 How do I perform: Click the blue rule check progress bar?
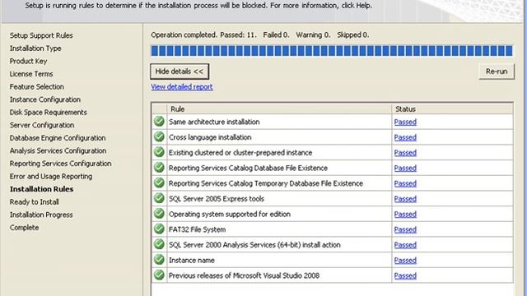click(x=332, y=51)
